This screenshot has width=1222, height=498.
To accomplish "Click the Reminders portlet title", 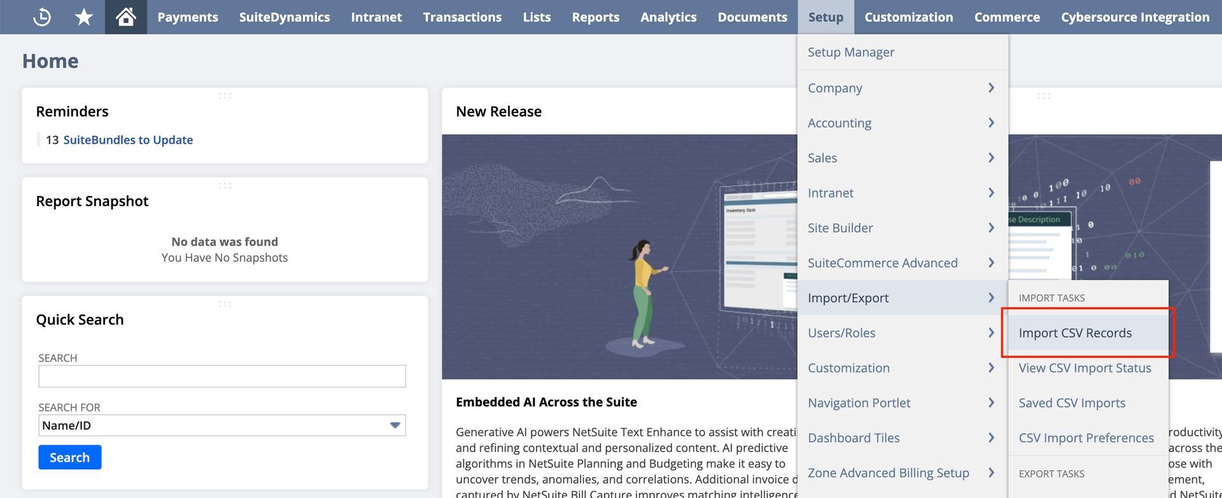I will click(72, 111).
